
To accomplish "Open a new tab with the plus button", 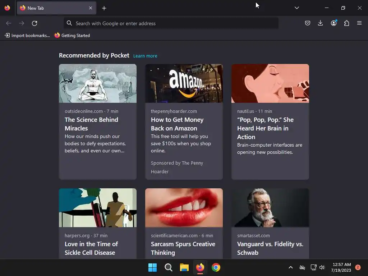I will [104, 8].
